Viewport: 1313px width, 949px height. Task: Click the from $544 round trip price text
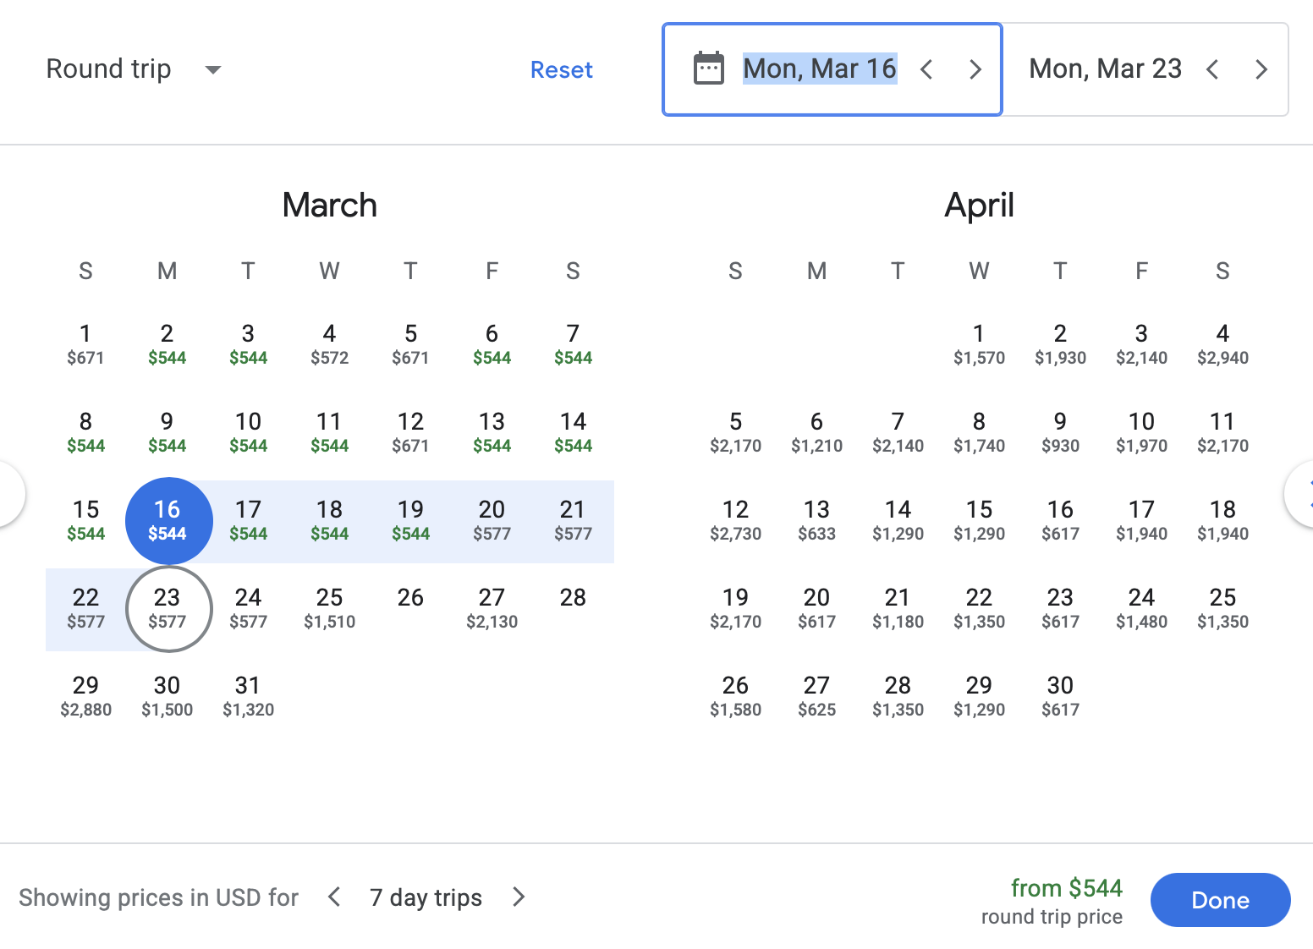(1065, 900)
